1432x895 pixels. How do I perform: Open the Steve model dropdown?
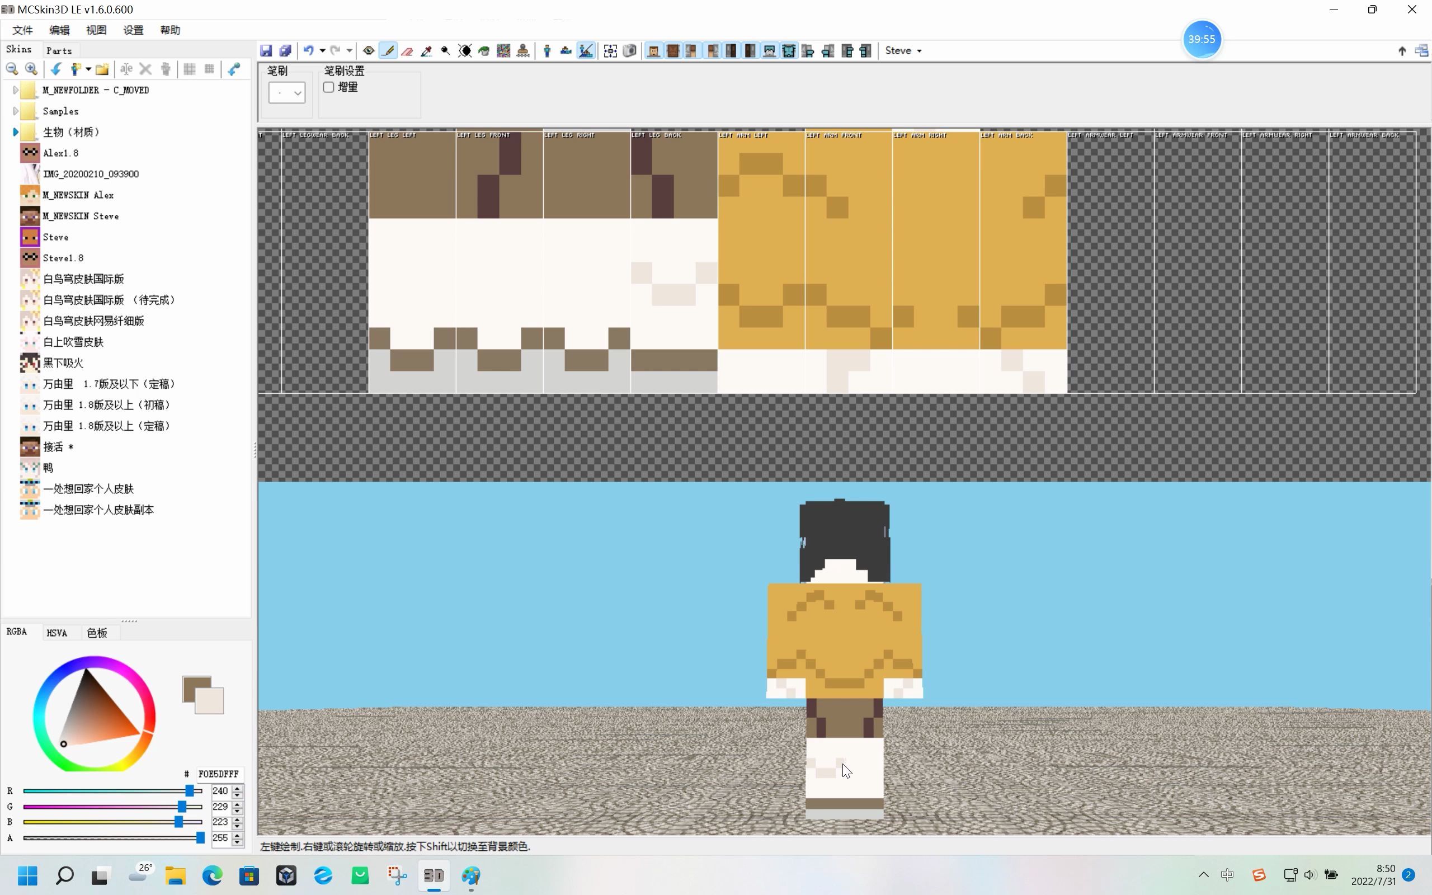tap(903, 51)
